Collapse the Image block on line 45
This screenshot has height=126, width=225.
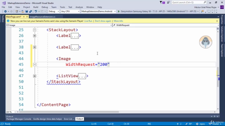point(34,64)
